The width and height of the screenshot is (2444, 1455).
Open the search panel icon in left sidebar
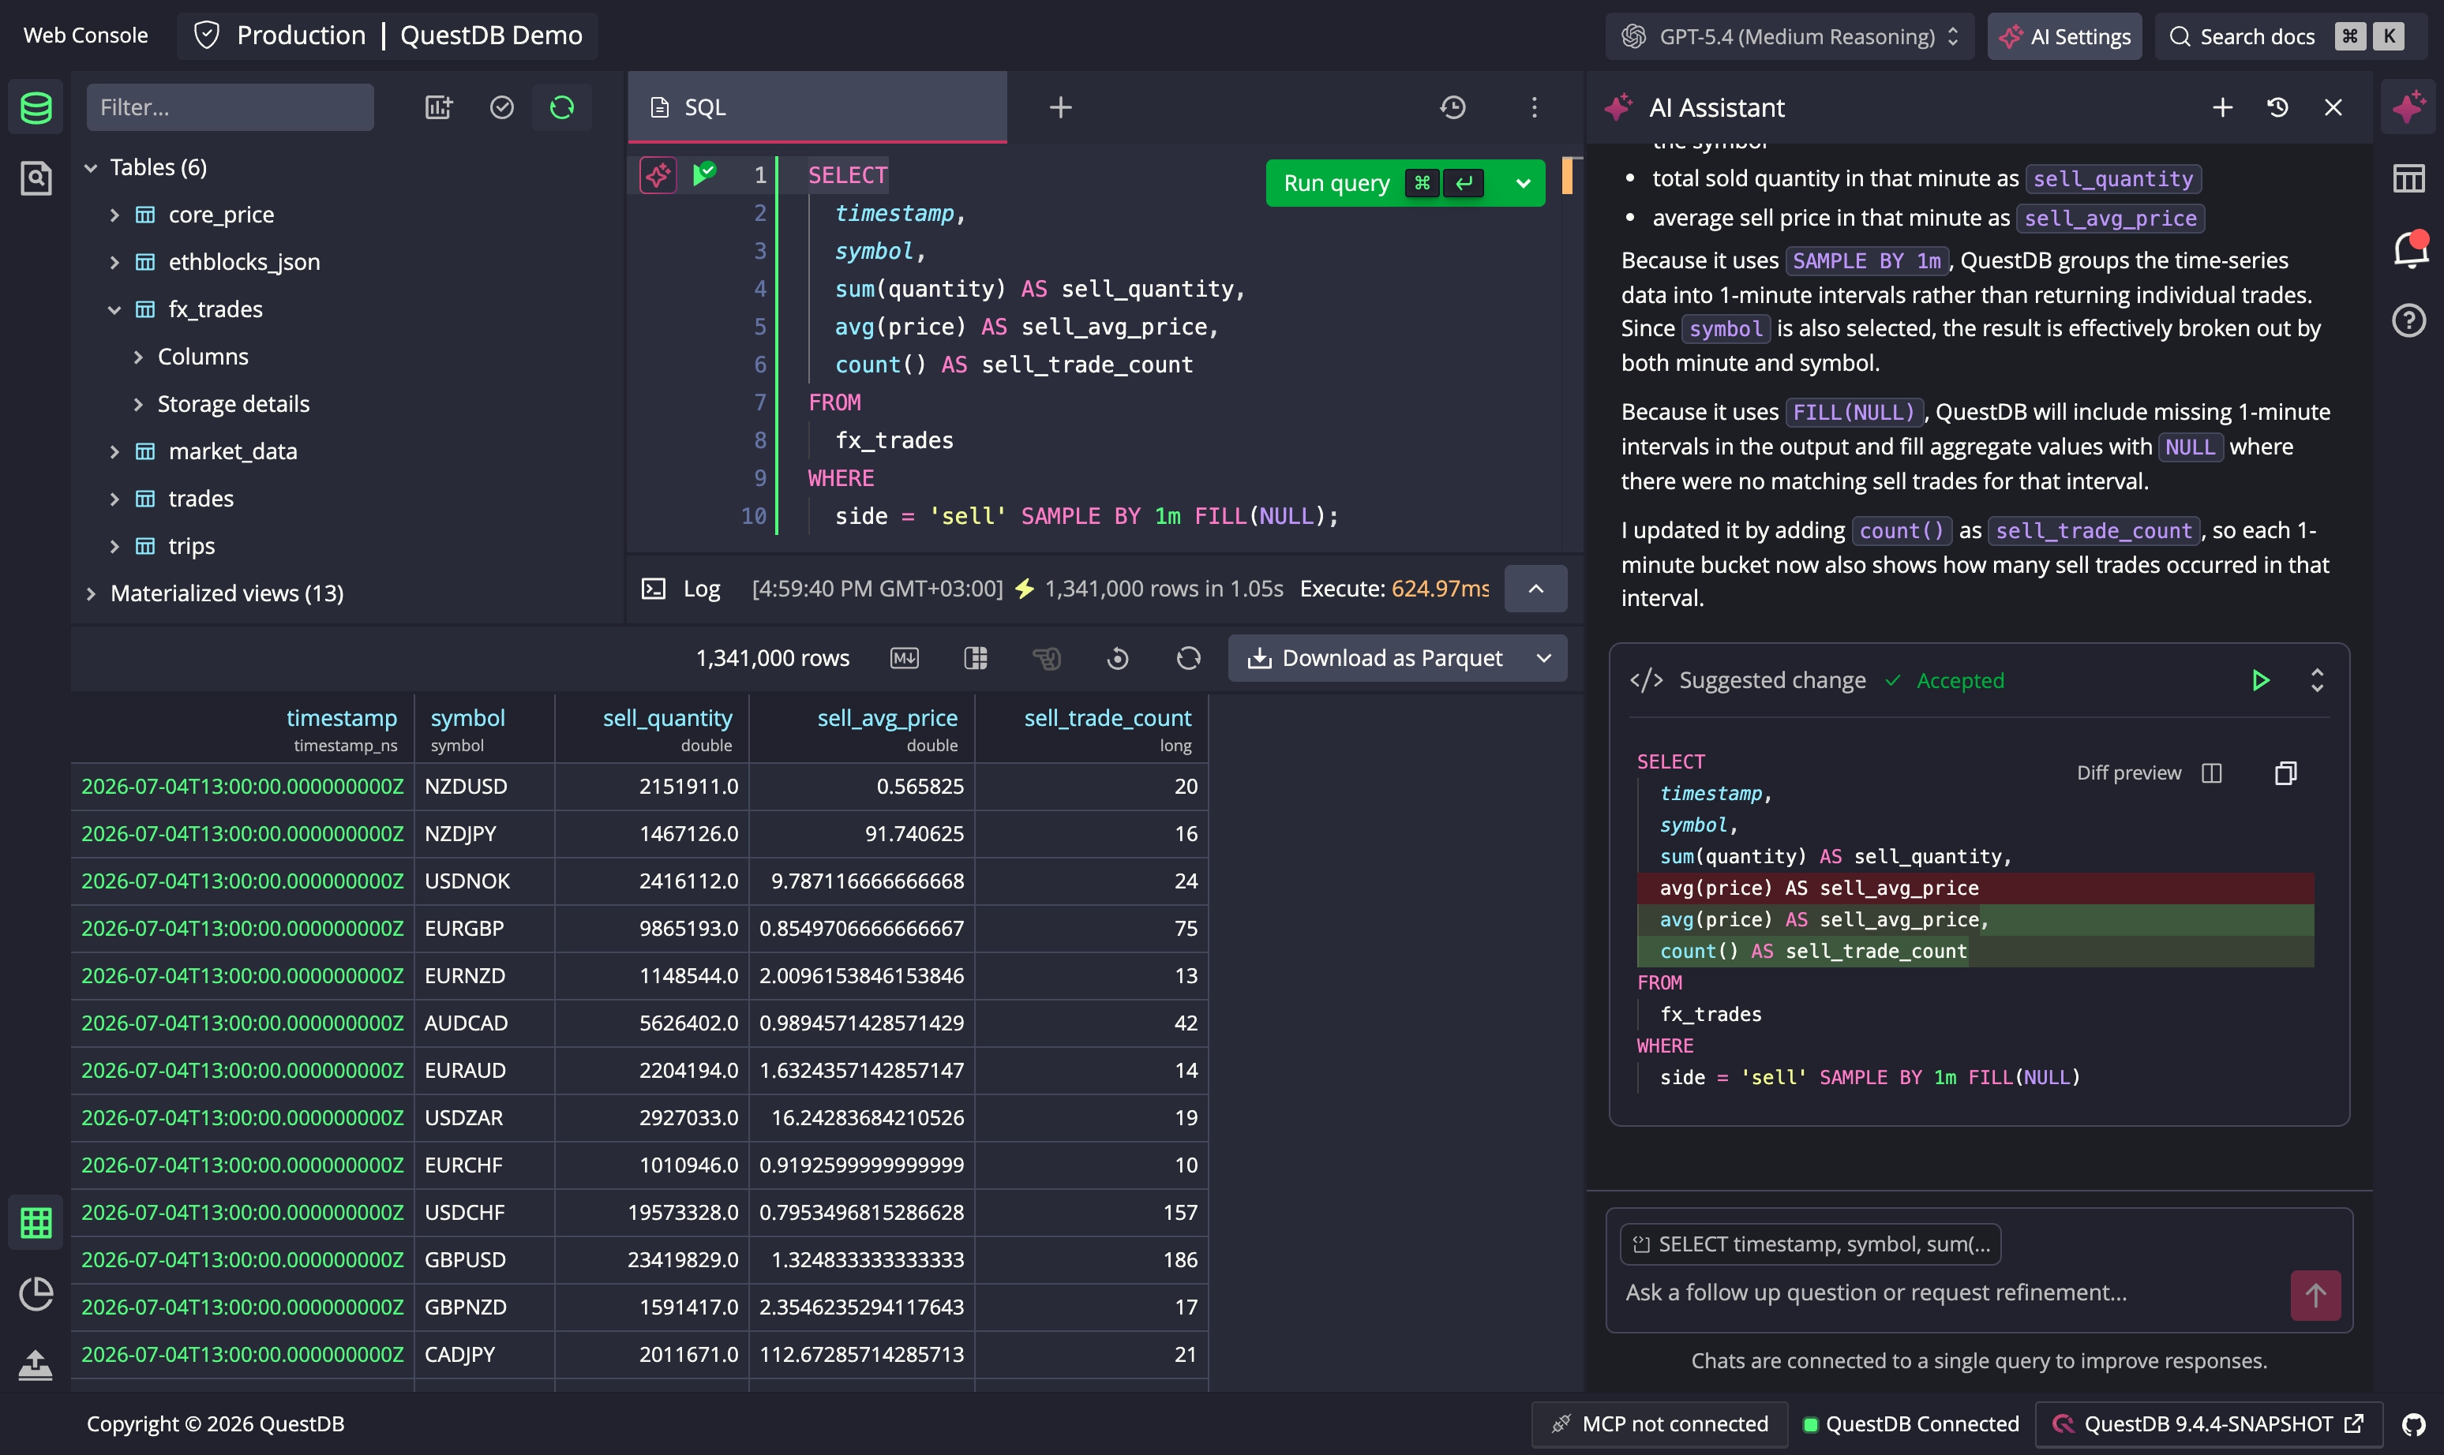(x=36, y=178)
